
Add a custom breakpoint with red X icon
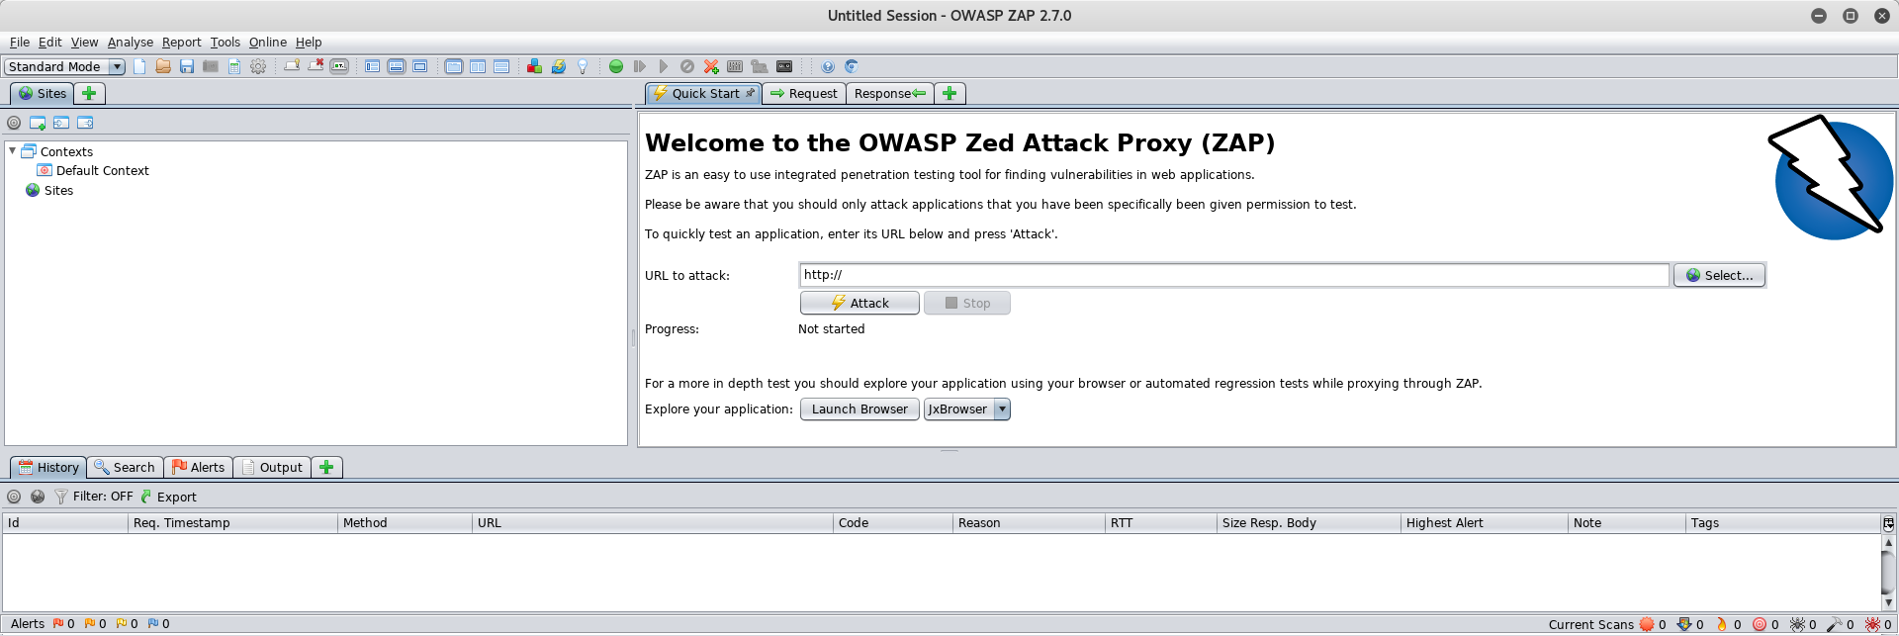click(x=711, y=66)
